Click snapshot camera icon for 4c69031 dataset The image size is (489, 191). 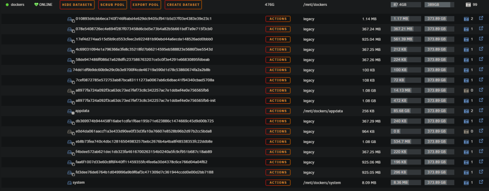click(466, 49)
